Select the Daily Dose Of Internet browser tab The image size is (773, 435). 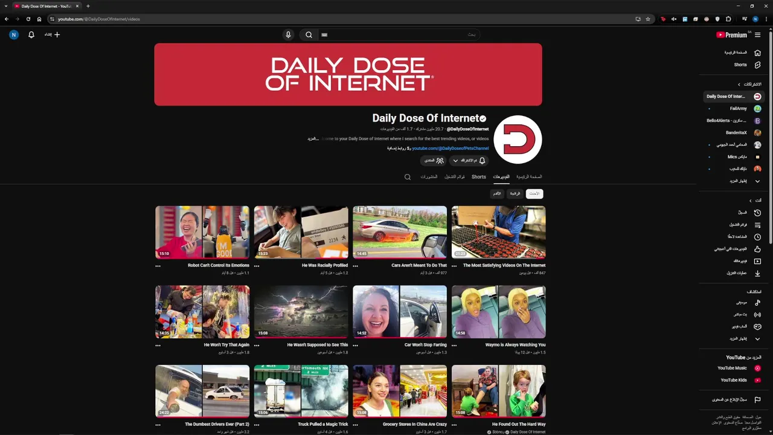click(47, 6)
